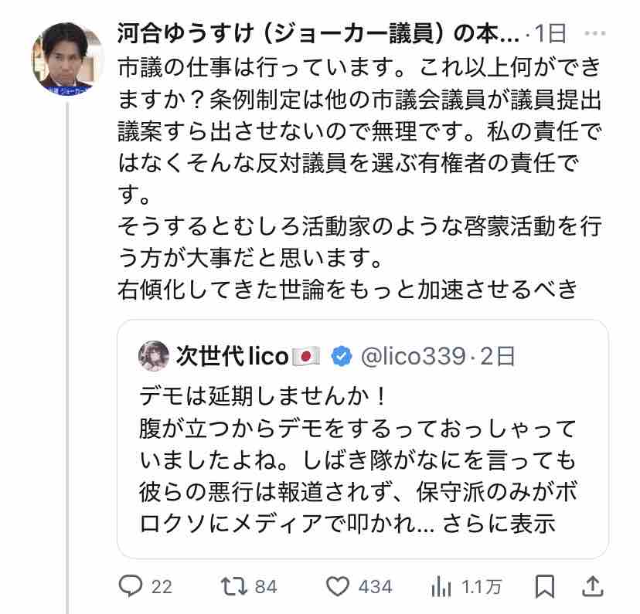Click the main tweet text starting 市議の仕事

tap(359, 178)
